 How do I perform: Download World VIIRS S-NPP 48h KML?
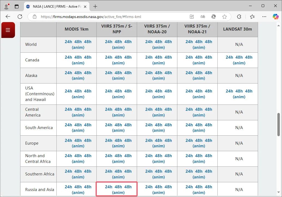pos(118,42)
